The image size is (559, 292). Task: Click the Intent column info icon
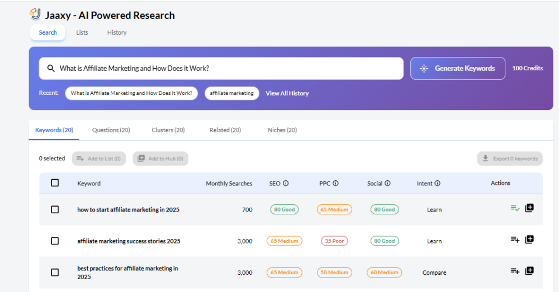point(437,183)
